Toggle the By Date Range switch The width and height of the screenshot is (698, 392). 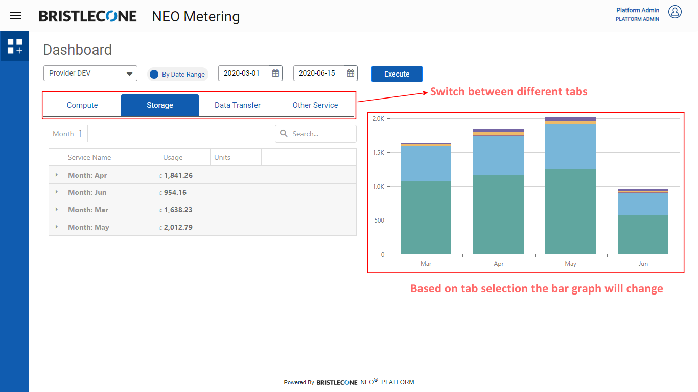click(154, 74)
